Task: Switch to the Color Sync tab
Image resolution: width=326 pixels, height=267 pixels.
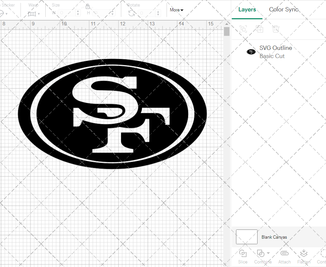Action: point(284,9)
